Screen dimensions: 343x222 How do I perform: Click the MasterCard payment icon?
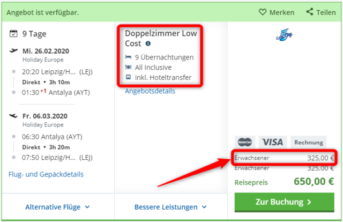[245, 142]
